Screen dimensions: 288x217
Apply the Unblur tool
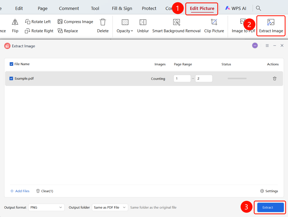pyautogui.click(x=143, y=26)
